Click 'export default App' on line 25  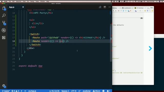click(x=30, y=66)
